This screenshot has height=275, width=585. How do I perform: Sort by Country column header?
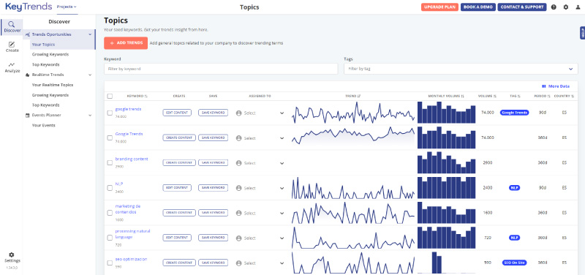click(564, 97)
